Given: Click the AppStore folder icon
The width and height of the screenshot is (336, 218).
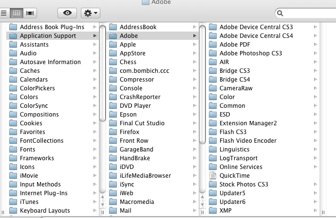Looking at the screenshot, I should pos(113,53).
